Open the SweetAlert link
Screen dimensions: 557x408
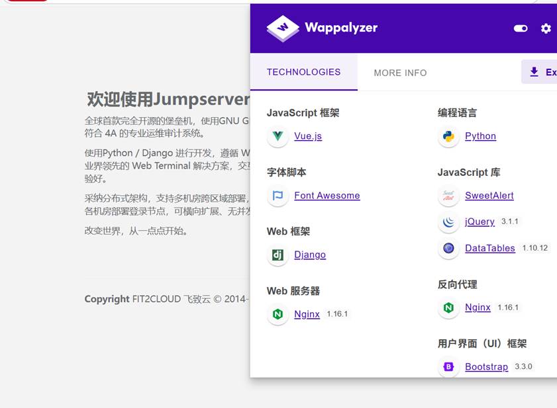pyautogui.click(x=489, y=196)
